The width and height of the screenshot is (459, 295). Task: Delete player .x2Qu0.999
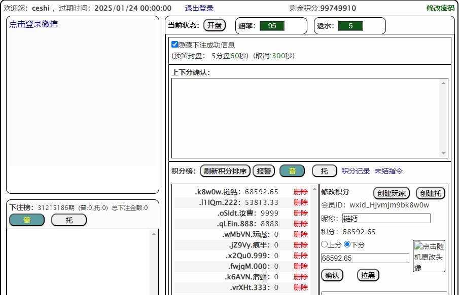point(301,256)
